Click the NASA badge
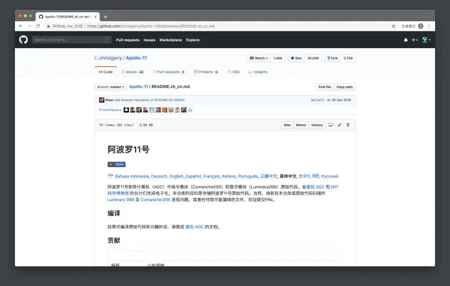The width and height of the screenshot is (450, 286). pyautogui.click(x=116, y=164)
